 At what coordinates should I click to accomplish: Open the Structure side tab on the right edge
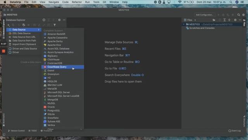[245, 121]
